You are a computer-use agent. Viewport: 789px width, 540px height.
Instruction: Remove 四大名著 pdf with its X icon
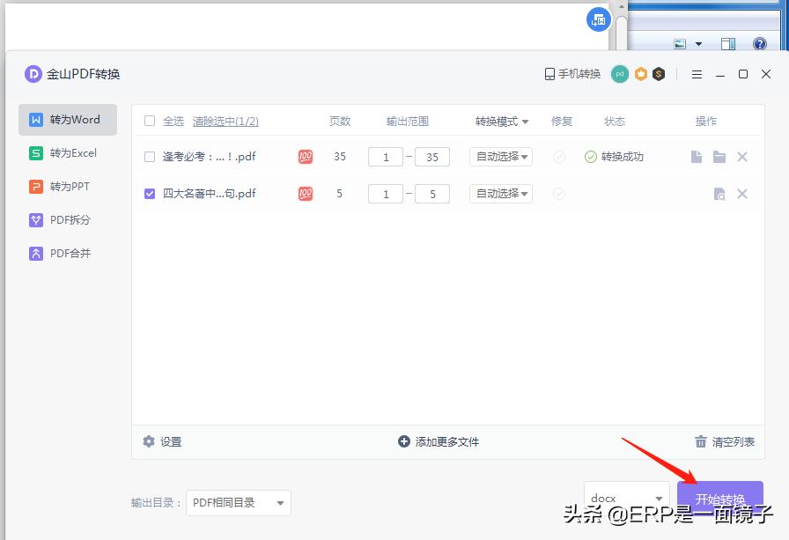742,193
